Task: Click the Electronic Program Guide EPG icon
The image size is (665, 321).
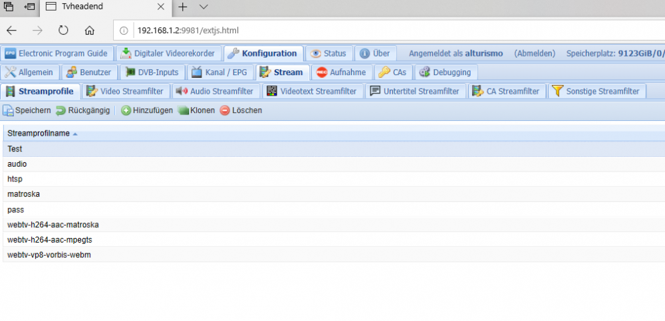Action: pyautogui.click(x=10, y=53)
